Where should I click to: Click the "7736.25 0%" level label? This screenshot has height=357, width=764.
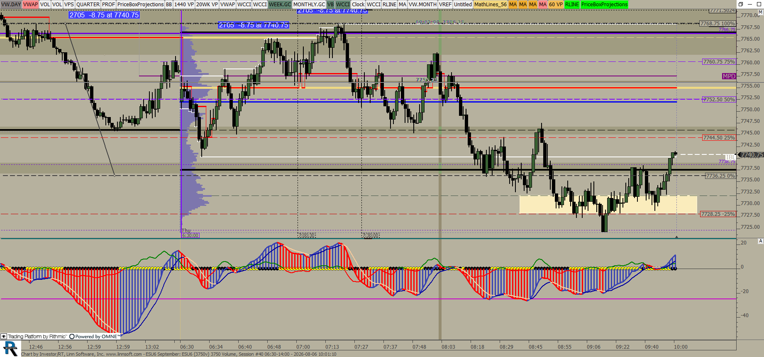[720, 176]
